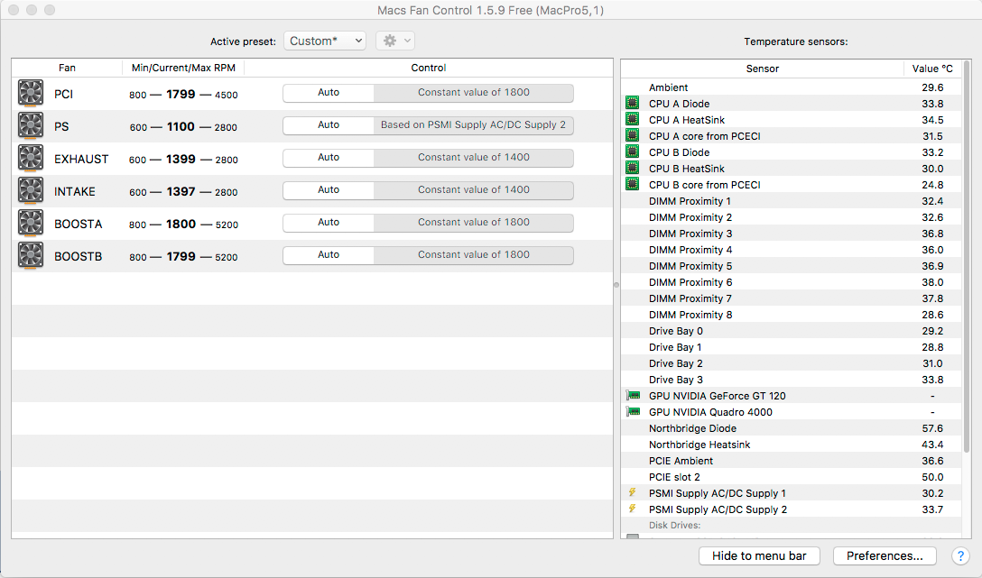Click CPU B core from PCECI chip icon

tap(633, 185)
